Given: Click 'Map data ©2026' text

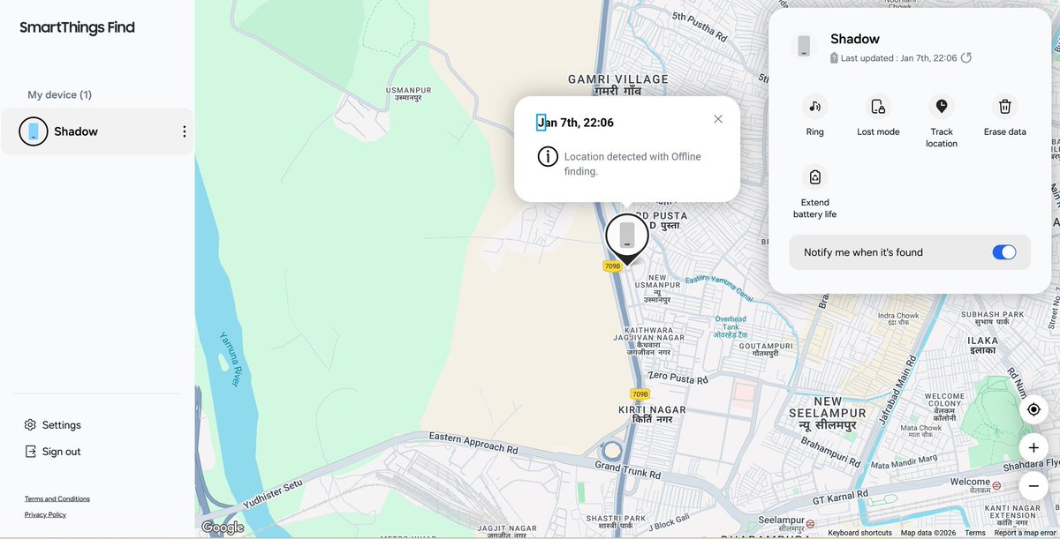Looking at the screenshot, I should [x=927, y=533].
